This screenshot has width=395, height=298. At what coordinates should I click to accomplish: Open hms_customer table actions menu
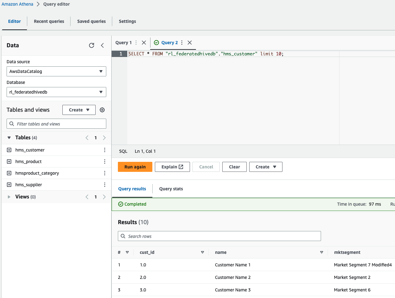(x=105, y=150)
